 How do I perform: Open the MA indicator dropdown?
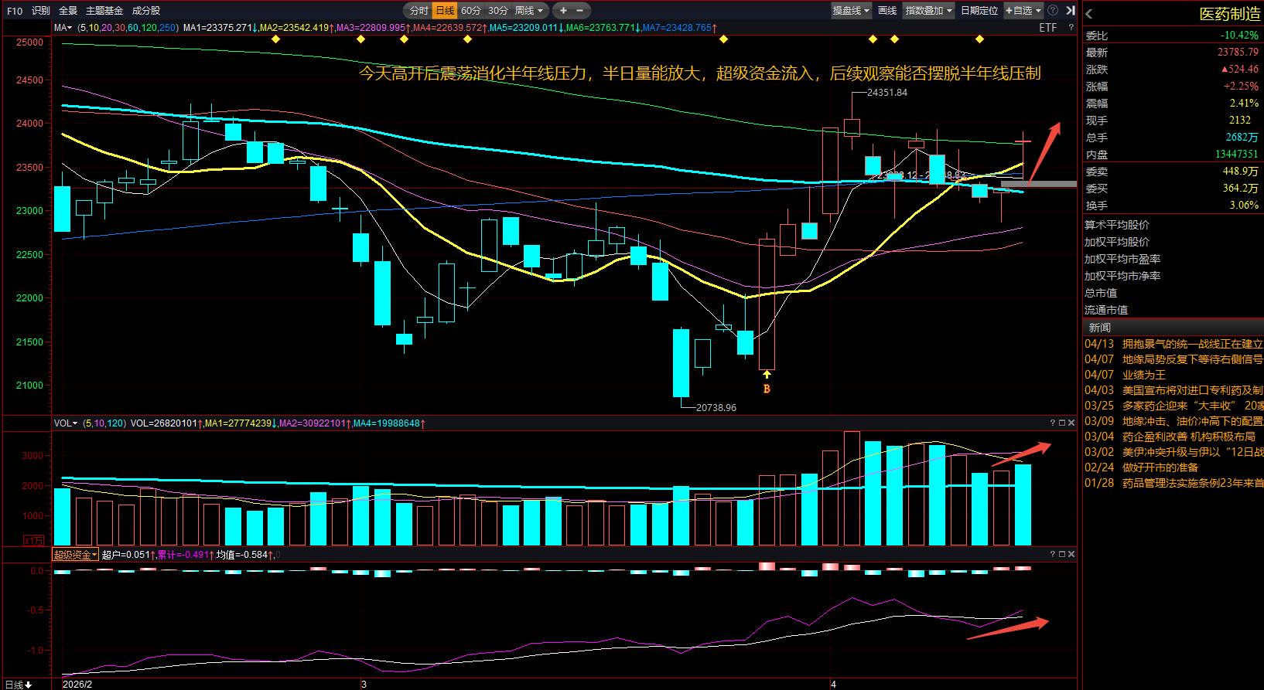pyautogui.click(x=63, y=28)
